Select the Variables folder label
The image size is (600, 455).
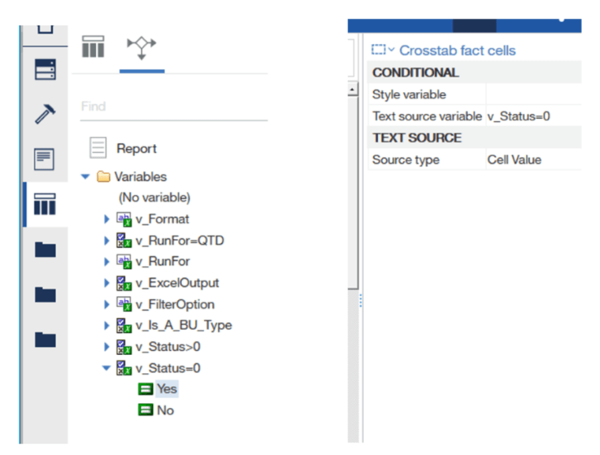(140, 176)
